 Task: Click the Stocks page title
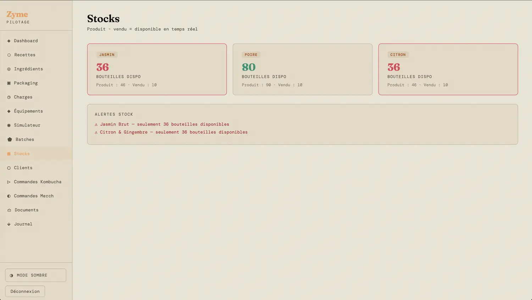click(104, 18)
